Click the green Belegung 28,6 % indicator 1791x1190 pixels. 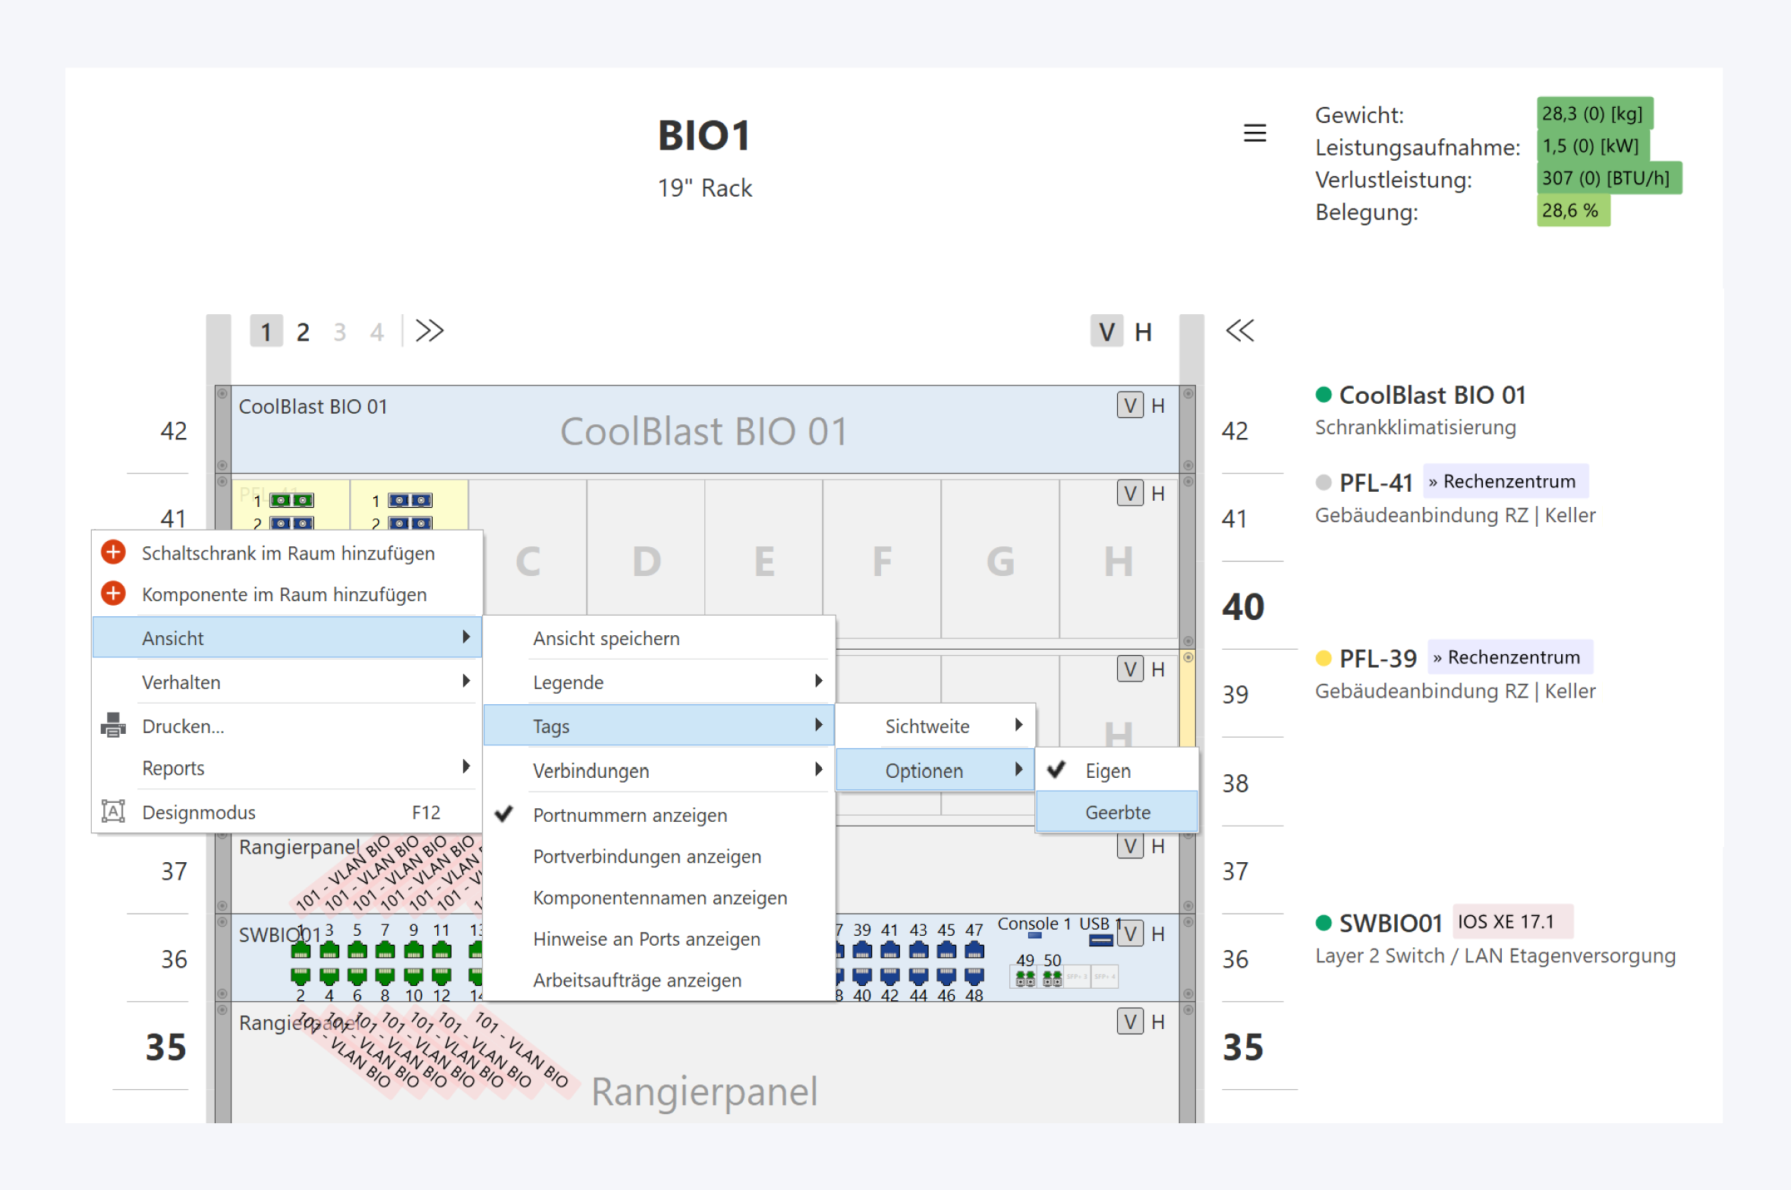[1572, 211]
